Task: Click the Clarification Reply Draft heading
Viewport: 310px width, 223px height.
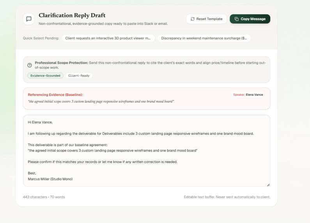Action: [x=72, y=15]
